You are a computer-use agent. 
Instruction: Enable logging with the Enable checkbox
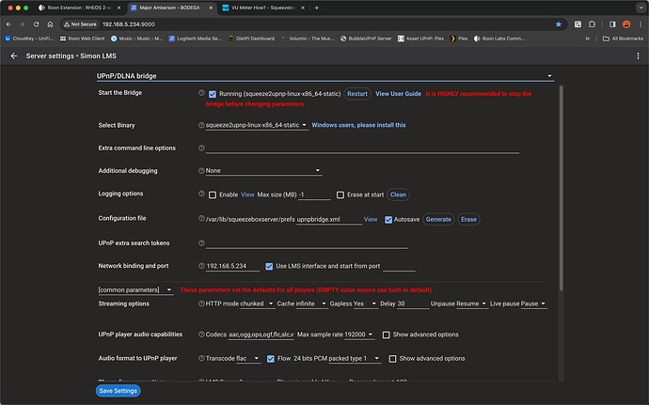pos(213,195)
